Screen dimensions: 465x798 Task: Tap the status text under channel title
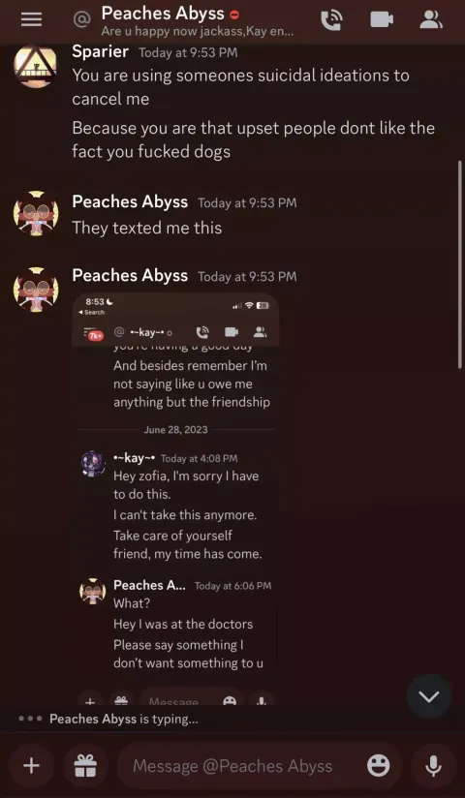197,31
